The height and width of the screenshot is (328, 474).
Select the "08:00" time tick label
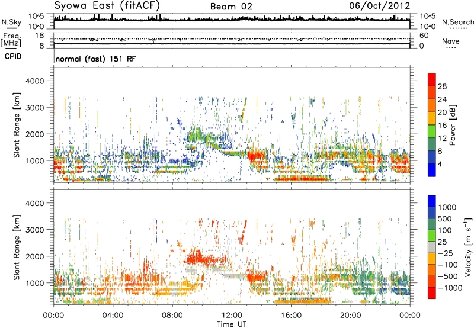click(x=172, y=316)
